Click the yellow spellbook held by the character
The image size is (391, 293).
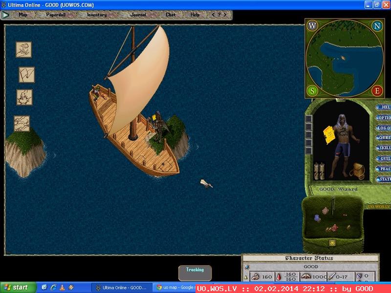(x=330, y=135)
